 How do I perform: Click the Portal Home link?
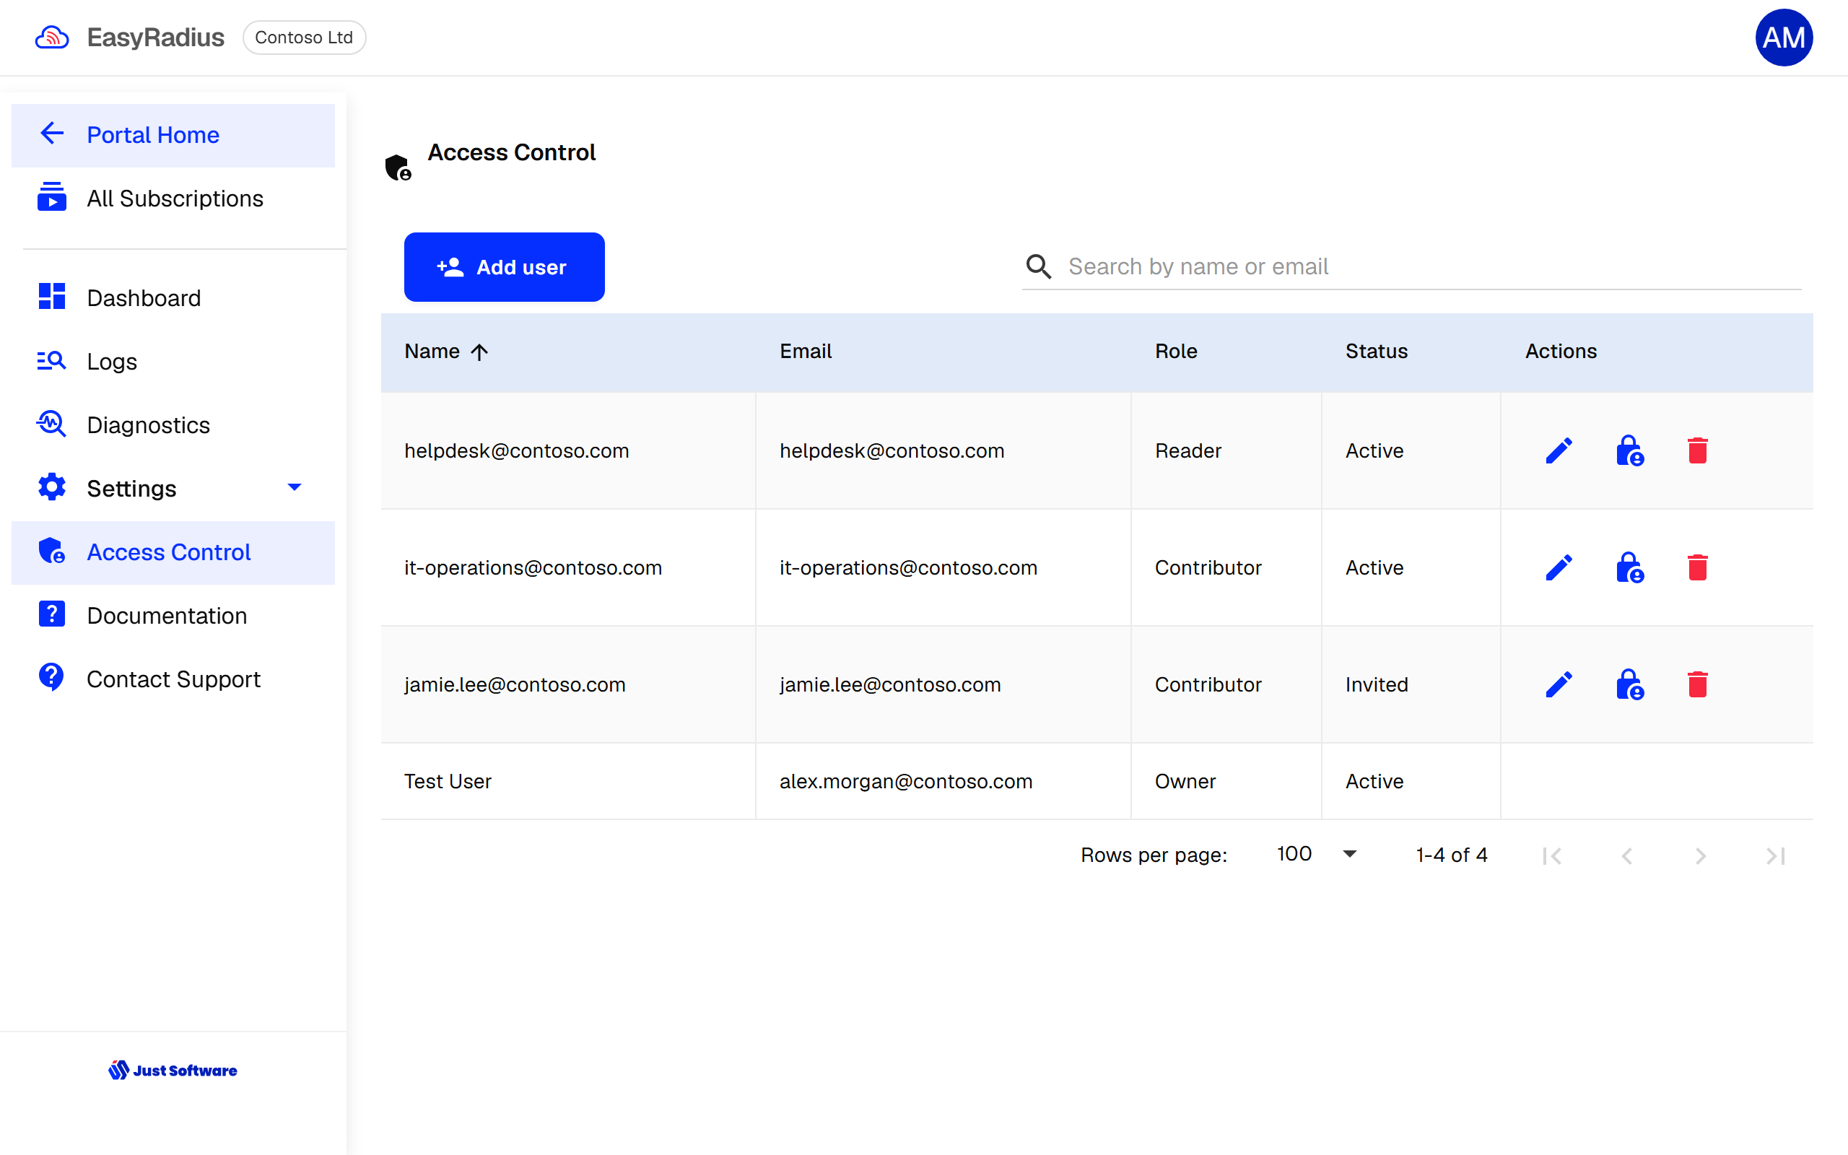click(173, 135)
